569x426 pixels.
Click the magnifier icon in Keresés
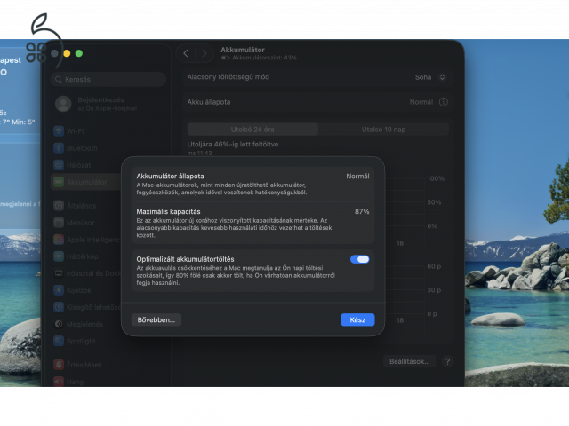click(x=59, y=79)
